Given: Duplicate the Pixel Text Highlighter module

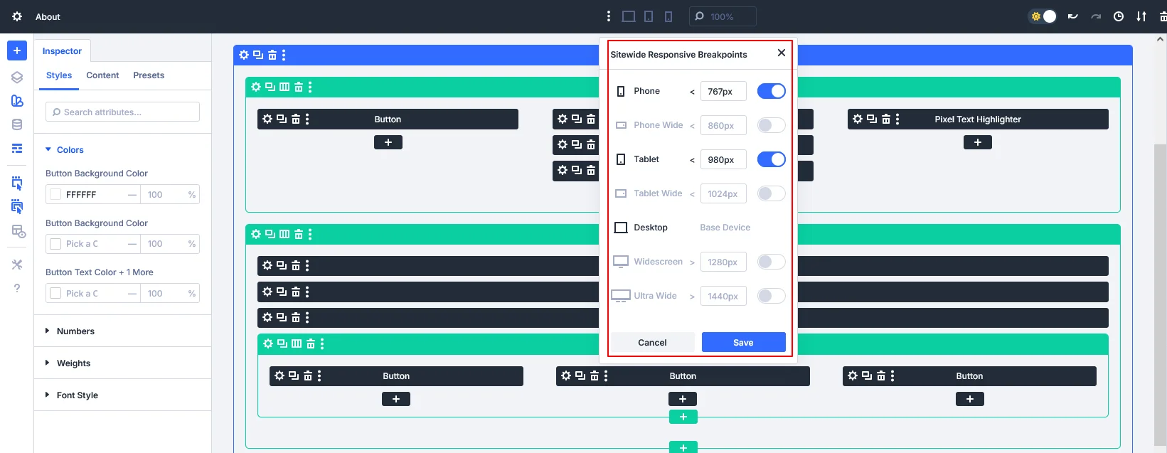Looking at the screenshot, I should pyautogui.click(x=872, y=119).
